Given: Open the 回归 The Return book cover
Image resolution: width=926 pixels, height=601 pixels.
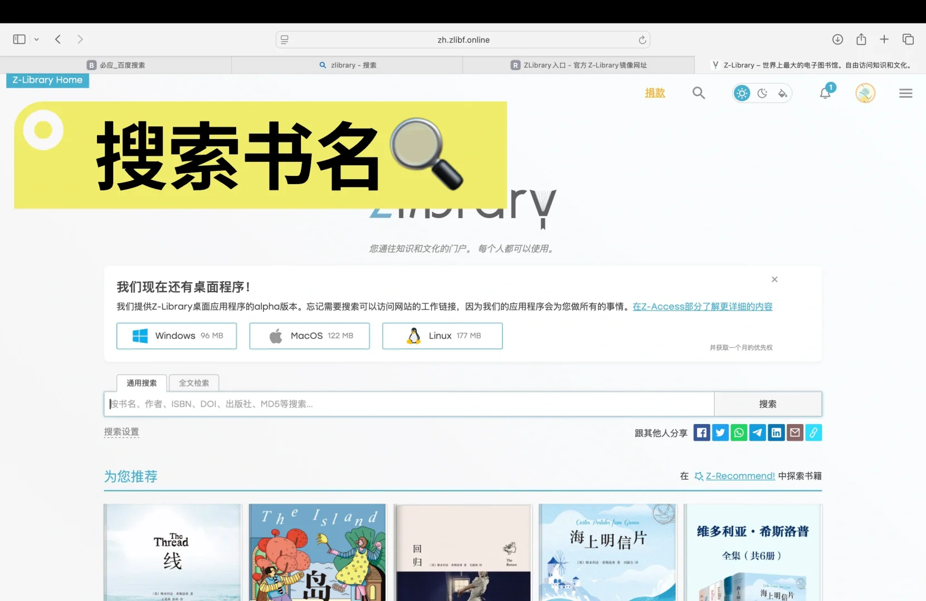Looking at the screenshot, I should (x=463, y=553).
